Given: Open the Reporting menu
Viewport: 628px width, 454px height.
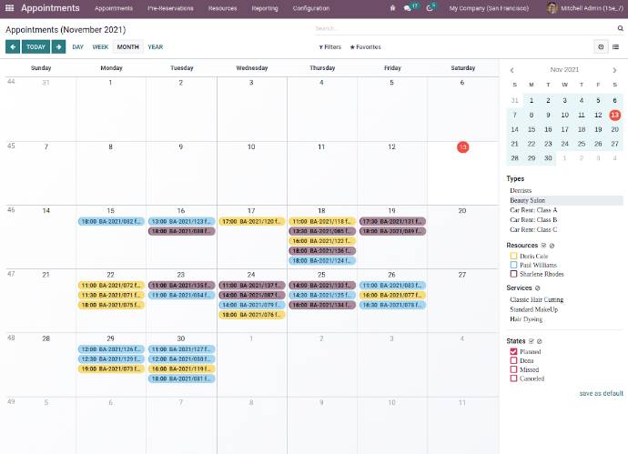Looking at the screenshot, I should 265,8.
